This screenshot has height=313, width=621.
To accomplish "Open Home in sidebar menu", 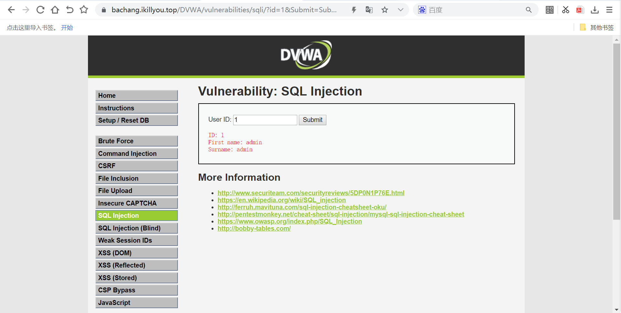I will (x=136, y=96).
